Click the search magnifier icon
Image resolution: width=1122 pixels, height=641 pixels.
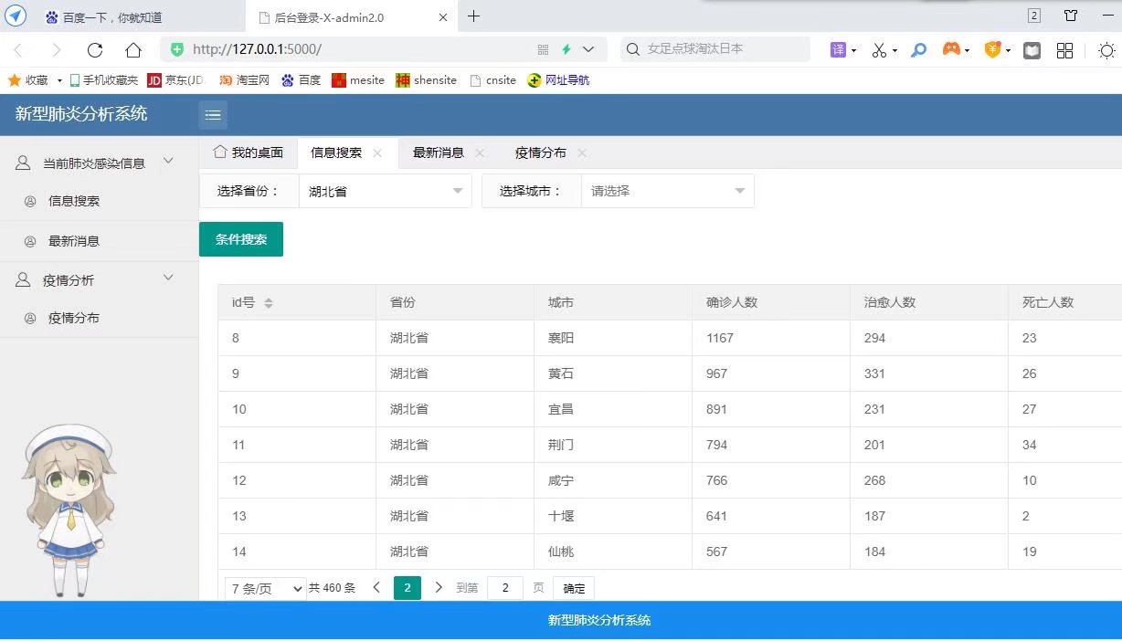tap(632, 49)
